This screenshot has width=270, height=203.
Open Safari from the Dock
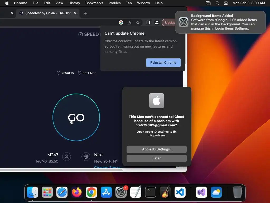(x=62, y=192)
